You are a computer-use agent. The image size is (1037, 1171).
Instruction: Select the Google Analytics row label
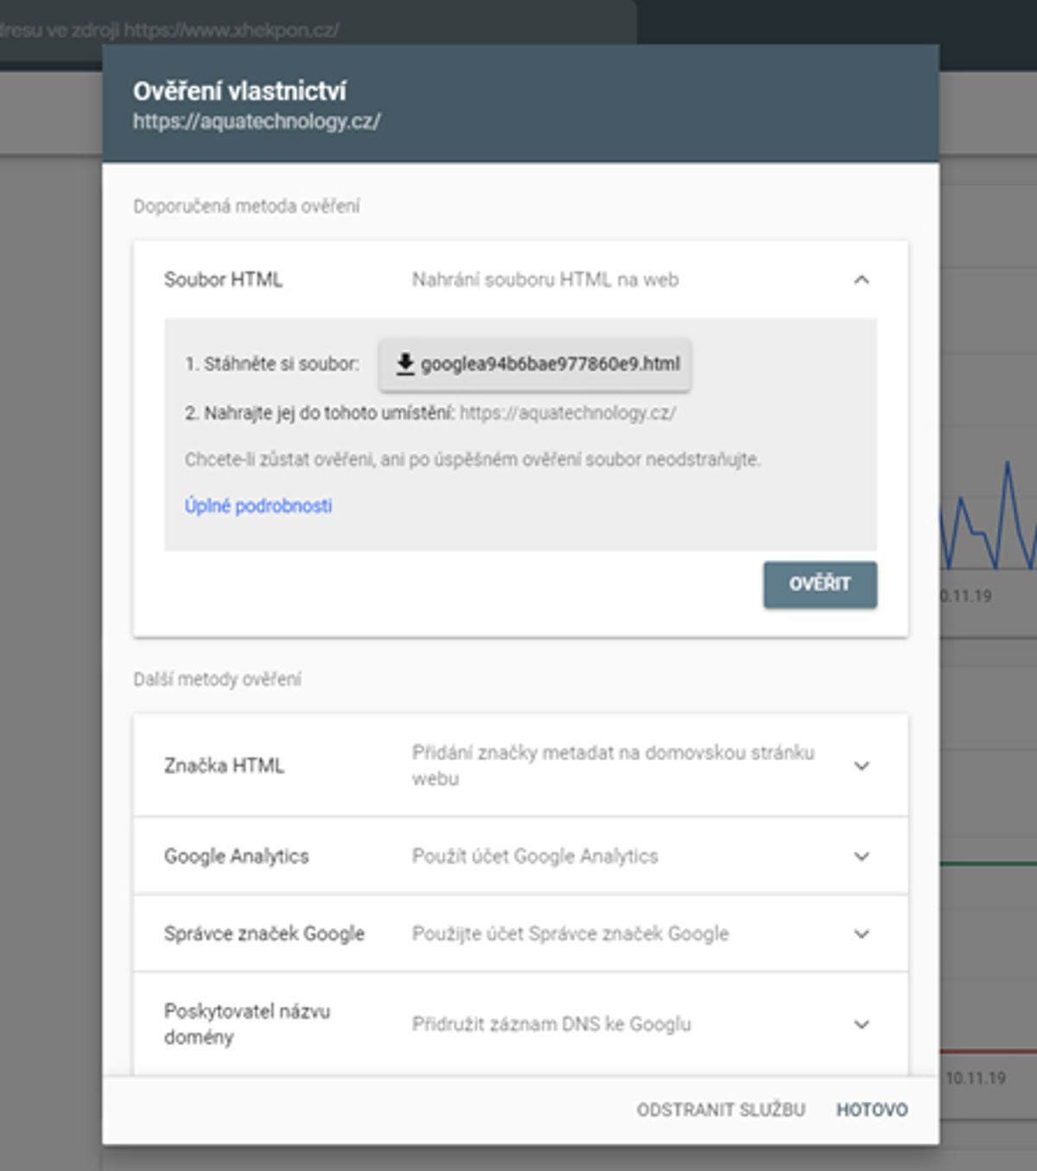[x=237, y=856]
